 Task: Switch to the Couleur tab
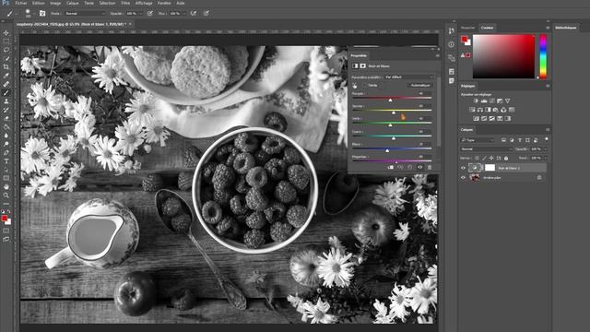[x=487, y=28]
